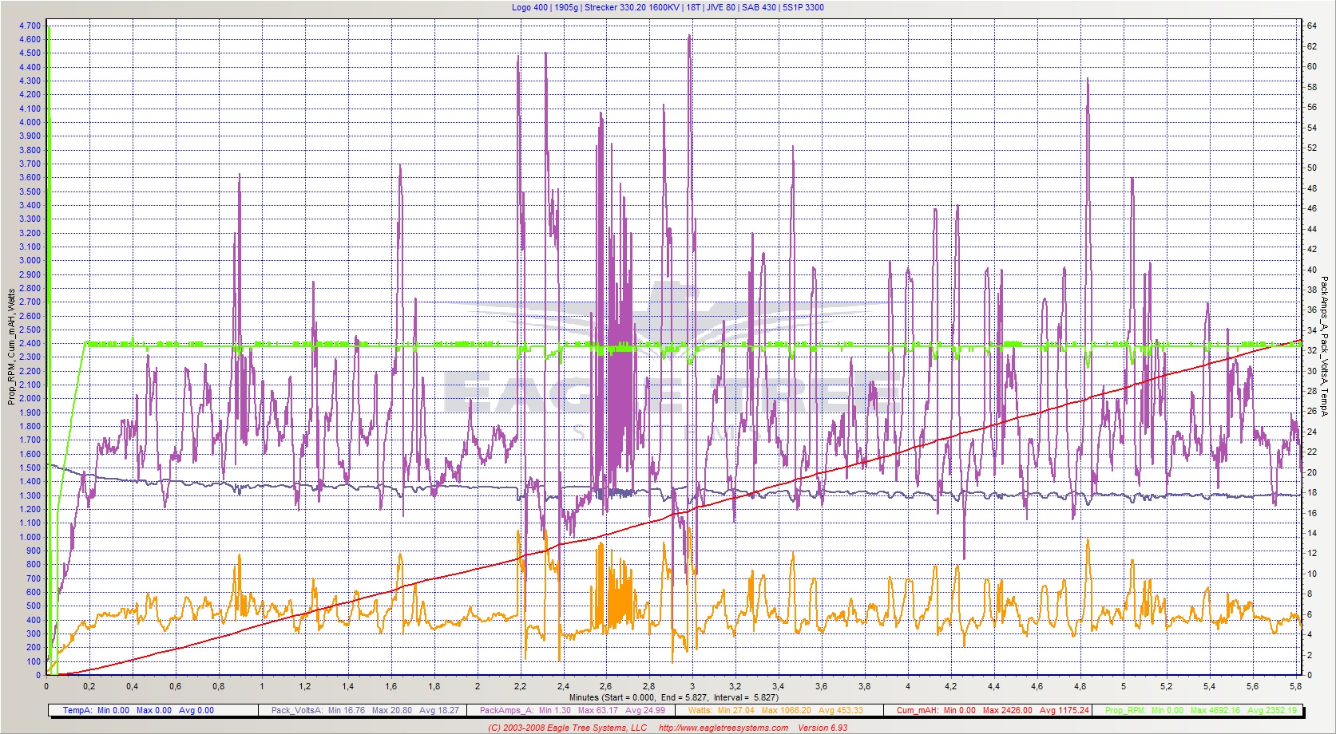This screenshot has width=1336, height=734.
Task: Click the right PackAmps_A, Pack_VoltsA axis label
Action: coord(1323,346)
